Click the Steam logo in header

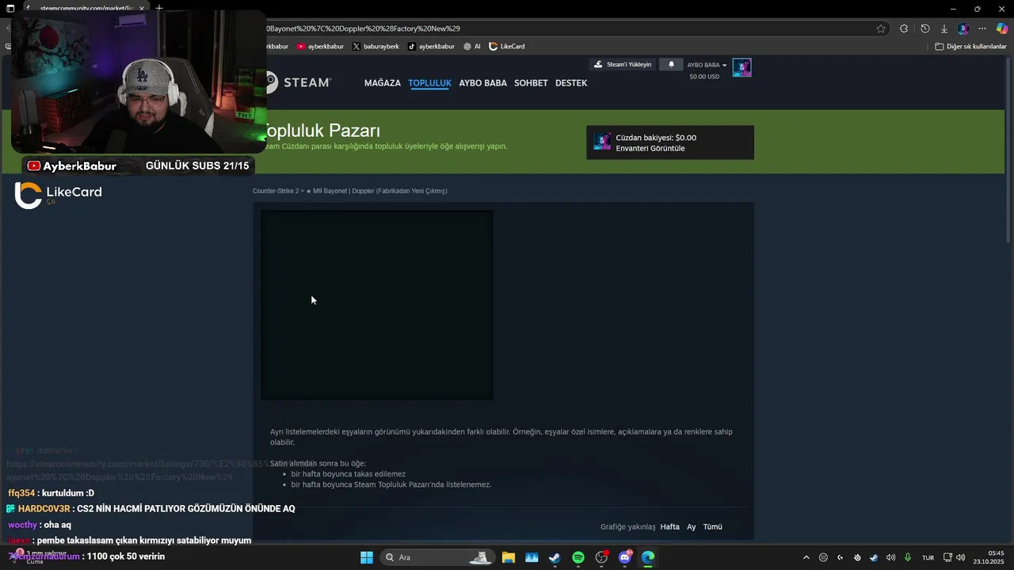pos(299,82)
